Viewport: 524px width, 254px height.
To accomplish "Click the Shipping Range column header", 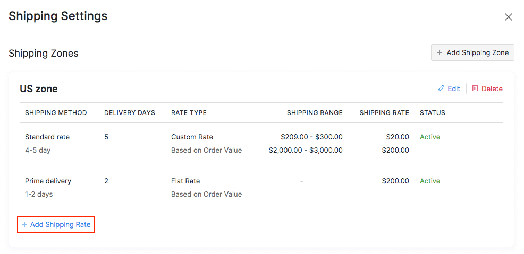I will (x=315, y=113).
